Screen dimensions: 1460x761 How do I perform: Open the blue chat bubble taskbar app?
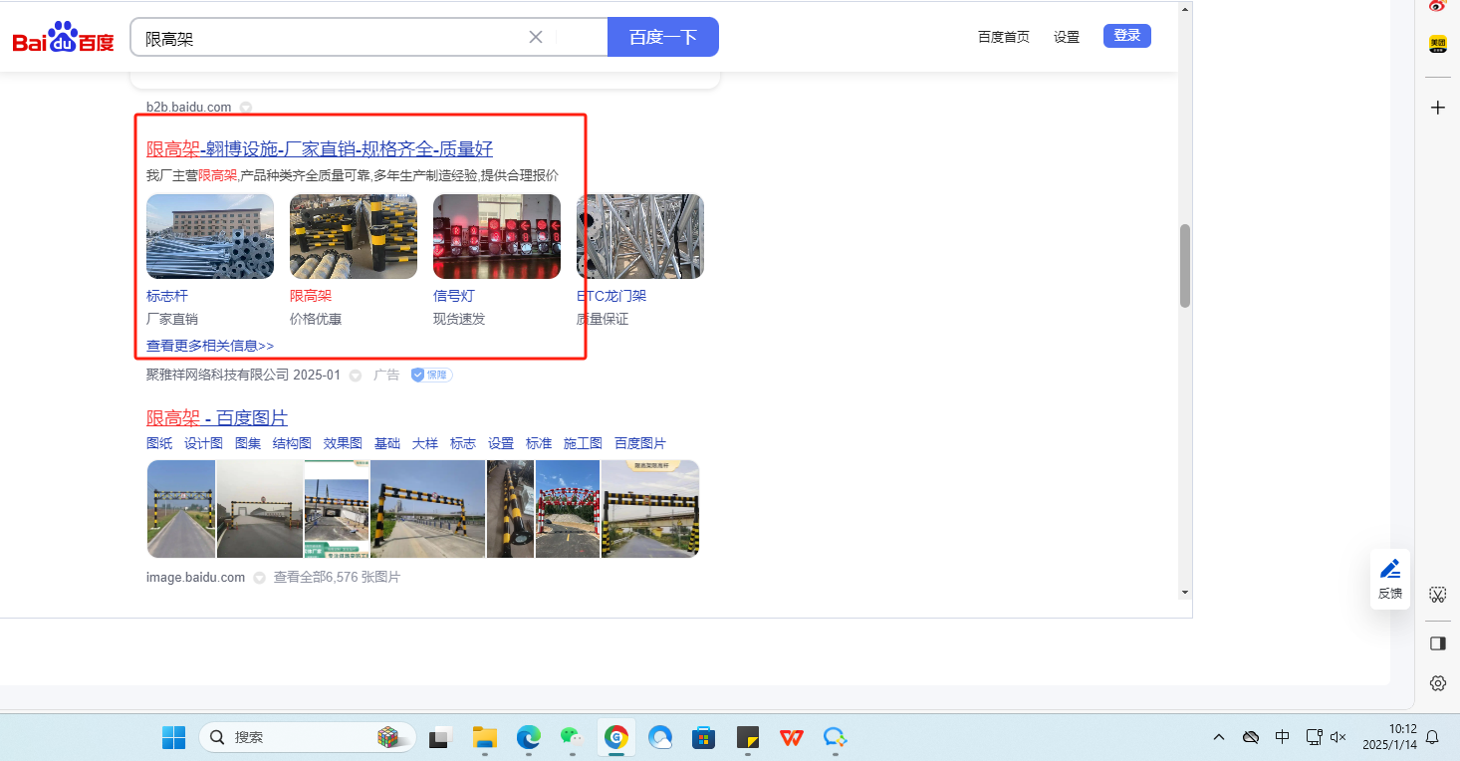click(835, 737)
